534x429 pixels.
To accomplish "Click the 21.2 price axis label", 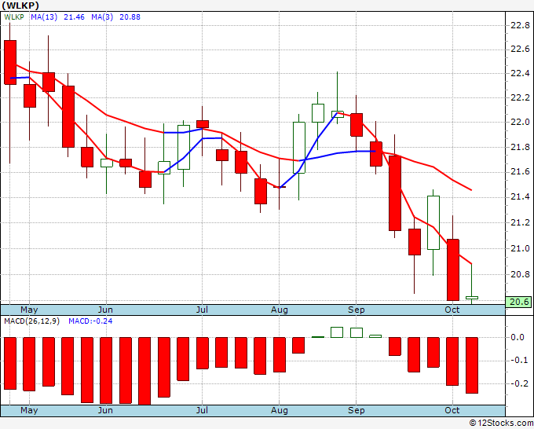I will [520, 222].
